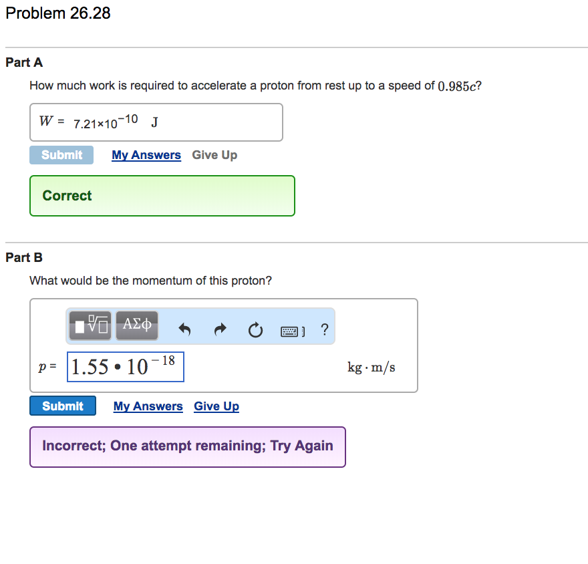Click Give Up in Part A
The width and height of the screenshot is (588, 564).
(214, 154)
